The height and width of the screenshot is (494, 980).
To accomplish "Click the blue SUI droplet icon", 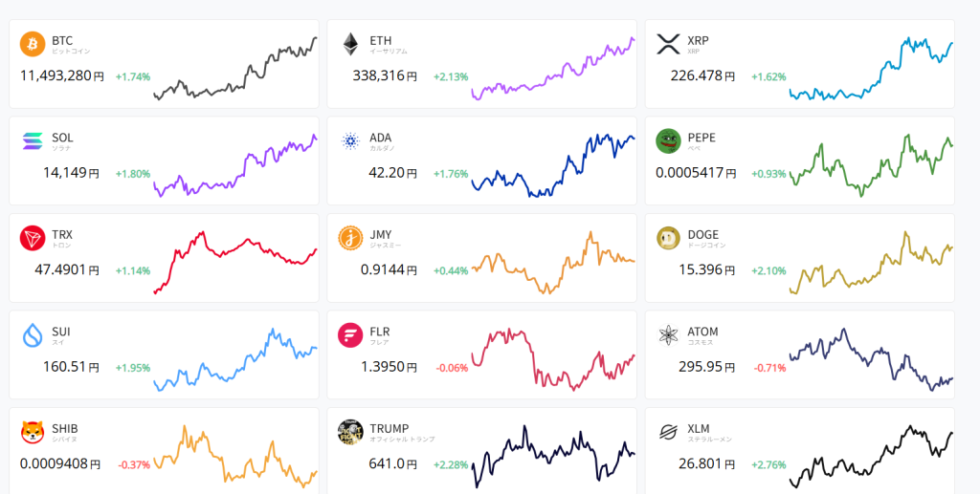I will coord(33,336).
